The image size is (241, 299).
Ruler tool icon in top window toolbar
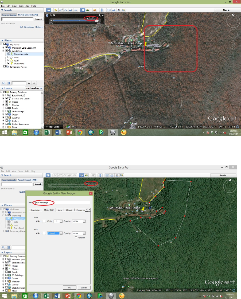pyautogui.click(x=102, y=10)
